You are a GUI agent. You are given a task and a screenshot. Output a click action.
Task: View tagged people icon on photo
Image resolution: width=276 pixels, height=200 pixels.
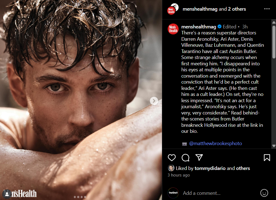pos(7,194)
